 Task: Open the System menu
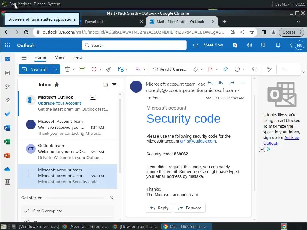tap(54, 4)
